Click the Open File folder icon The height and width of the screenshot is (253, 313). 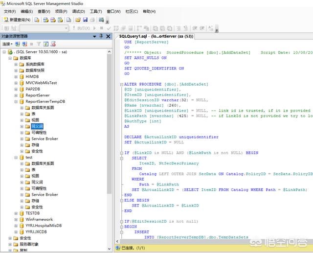[x=78, y=20]
